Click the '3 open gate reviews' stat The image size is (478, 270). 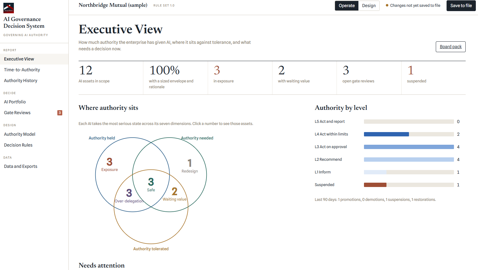pyautogui.click(x=369, y=78)
